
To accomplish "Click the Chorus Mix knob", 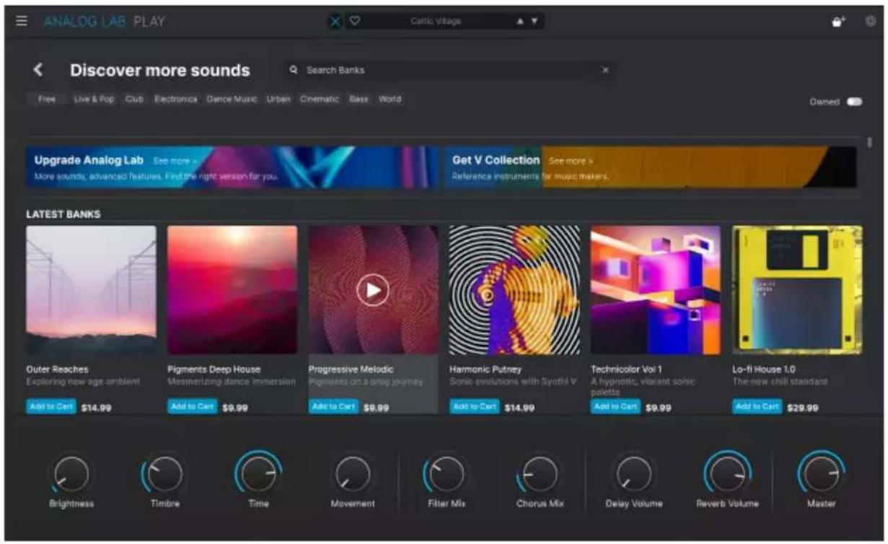I will coord(540,474).
